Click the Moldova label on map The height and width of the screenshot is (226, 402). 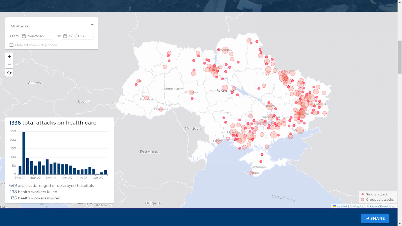pyautogui.click(x=193, y=129)
